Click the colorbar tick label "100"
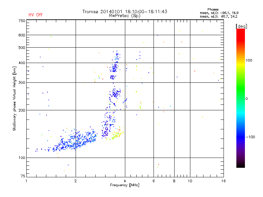The image size is (263, 197). point(249,60)
